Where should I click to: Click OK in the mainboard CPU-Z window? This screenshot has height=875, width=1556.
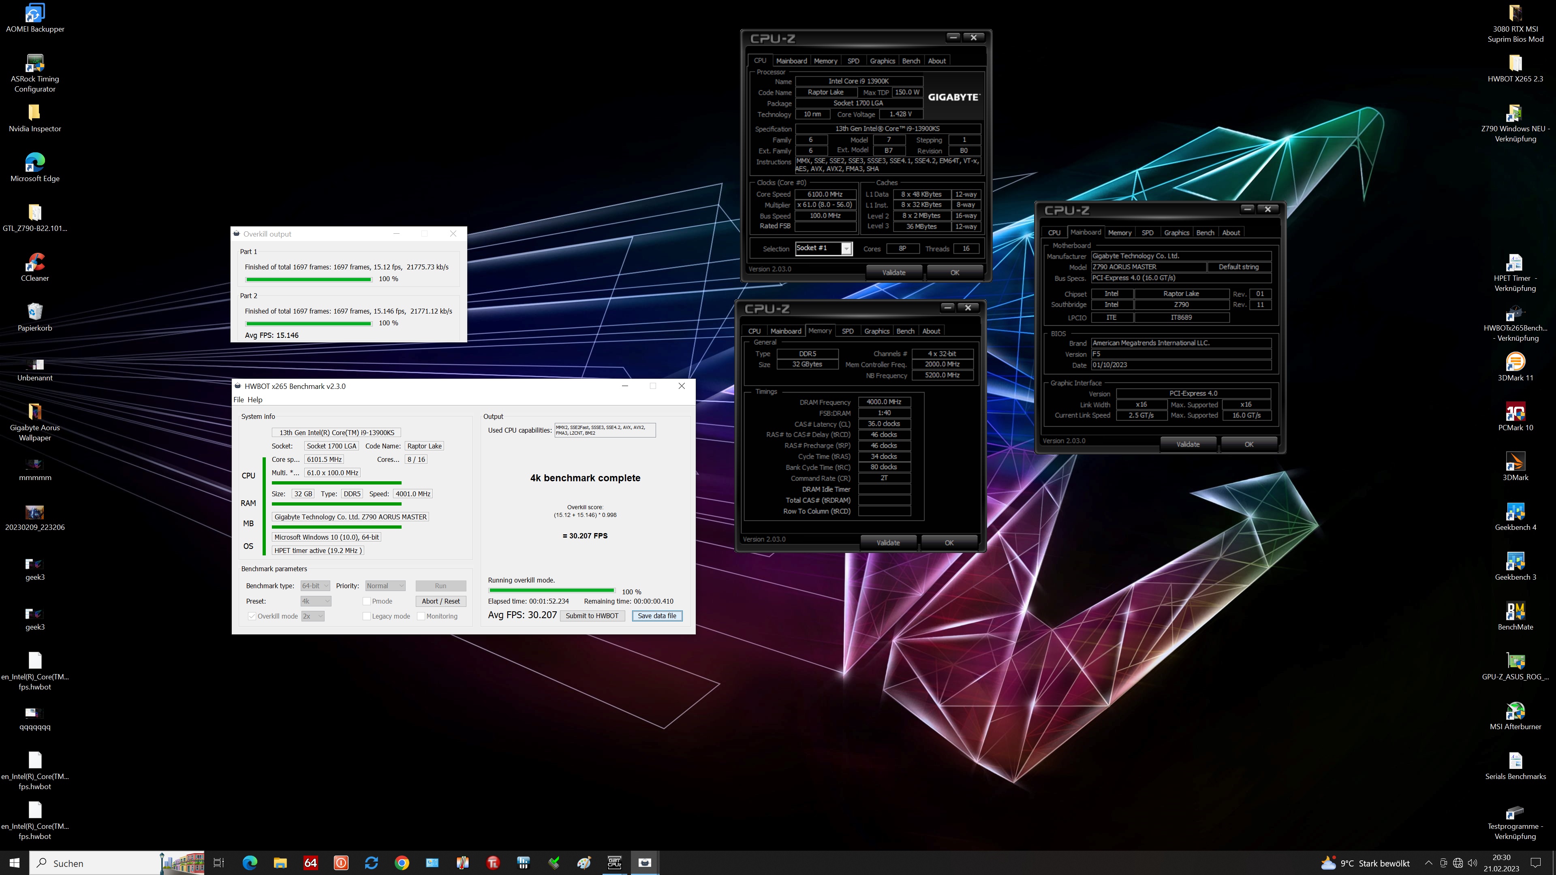tap(1249, 444)
